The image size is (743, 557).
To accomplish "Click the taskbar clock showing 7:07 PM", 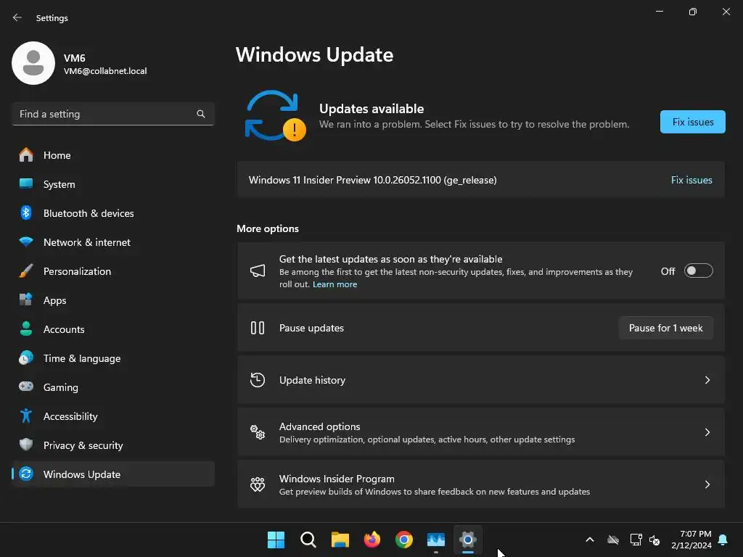I will (691, 540).
